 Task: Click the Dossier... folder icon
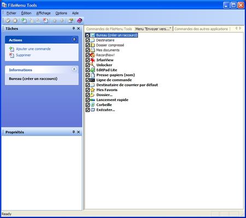click(x=92, y=95)
